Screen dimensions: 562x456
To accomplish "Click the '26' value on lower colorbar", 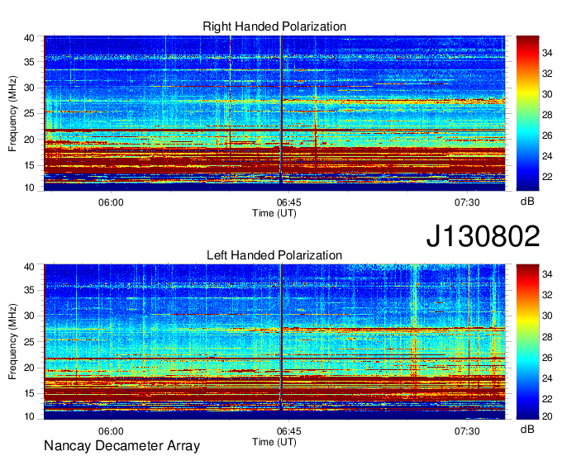I will pyautogui.click(x=547, y=358).
